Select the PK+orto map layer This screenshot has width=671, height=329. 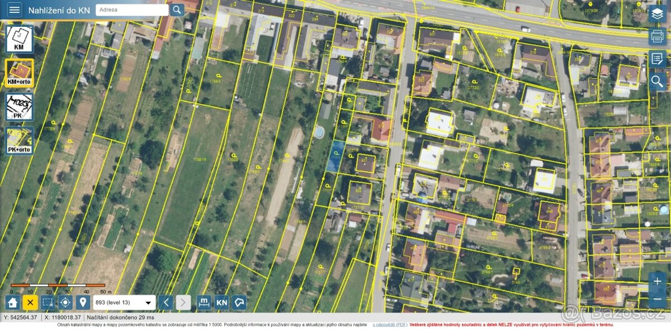20,140
